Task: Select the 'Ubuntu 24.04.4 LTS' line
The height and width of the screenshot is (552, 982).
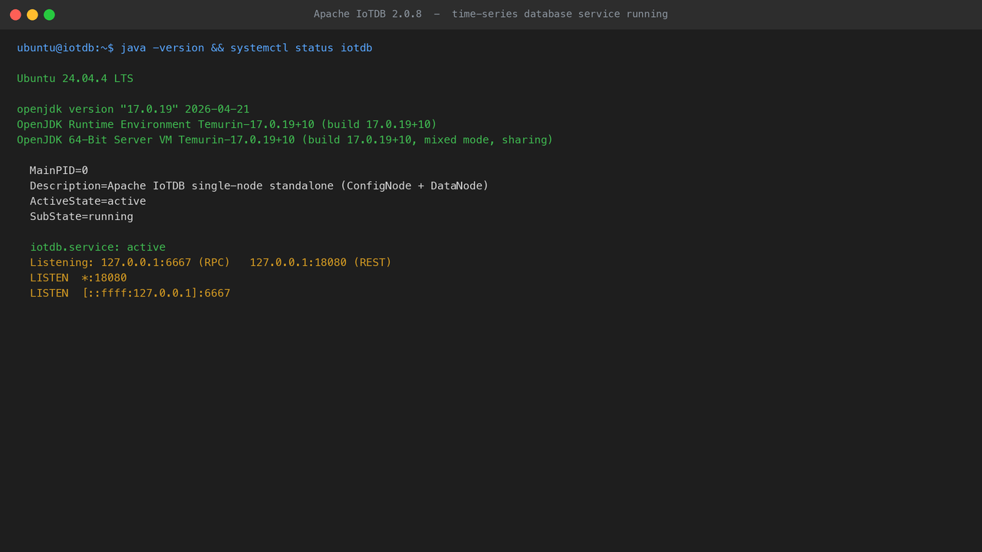Action: 75,78
